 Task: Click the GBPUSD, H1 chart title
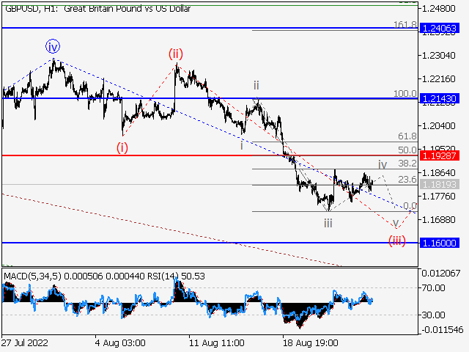point(97,9)
